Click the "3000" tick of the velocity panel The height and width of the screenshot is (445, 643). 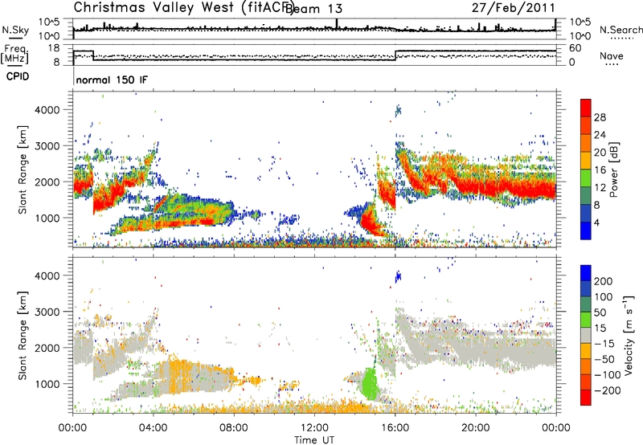tap(47, 312)
